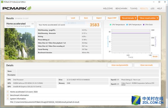Open the HELP tab
Screen dimensions: 168x108
159,8
